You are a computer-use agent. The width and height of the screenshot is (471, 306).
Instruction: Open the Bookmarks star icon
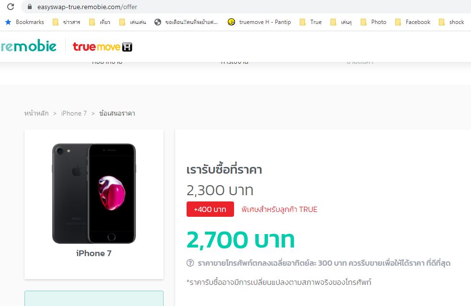pyautogui.click(x=9, y=22)
